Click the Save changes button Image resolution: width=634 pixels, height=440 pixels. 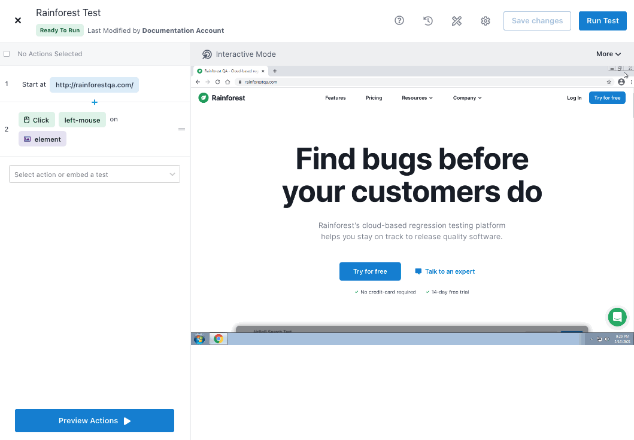pos(537,21)
